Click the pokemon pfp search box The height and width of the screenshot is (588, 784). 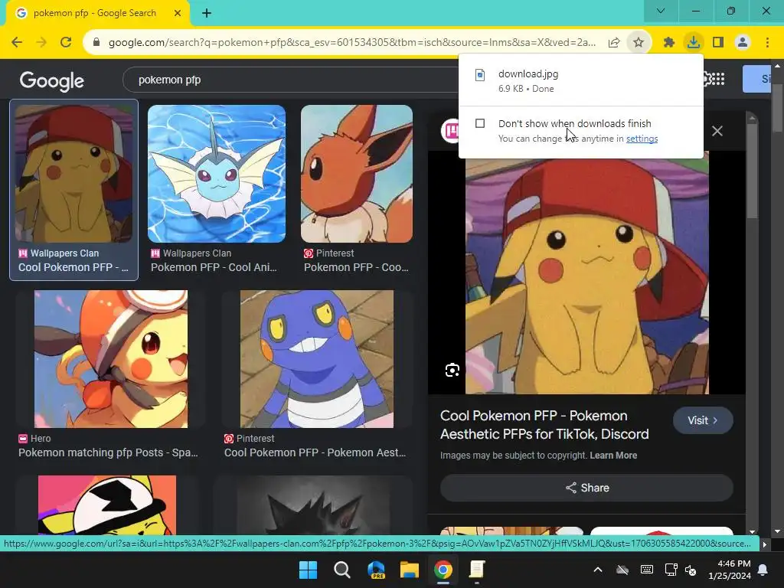tap(290, 80)
